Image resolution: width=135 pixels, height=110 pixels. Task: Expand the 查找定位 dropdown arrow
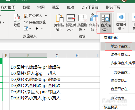click(108, 29)
